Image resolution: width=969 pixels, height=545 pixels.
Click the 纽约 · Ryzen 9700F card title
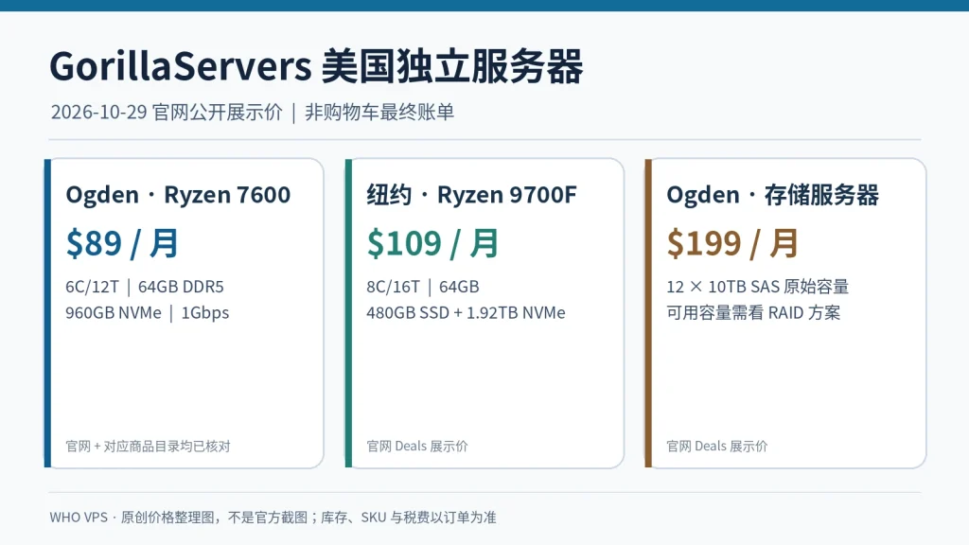coord(471,195)
